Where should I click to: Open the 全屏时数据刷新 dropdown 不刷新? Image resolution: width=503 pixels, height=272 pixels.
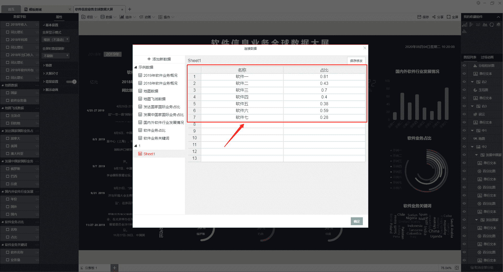click(56, 56)
